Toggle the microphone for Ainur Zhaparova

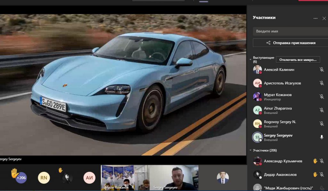322,110
